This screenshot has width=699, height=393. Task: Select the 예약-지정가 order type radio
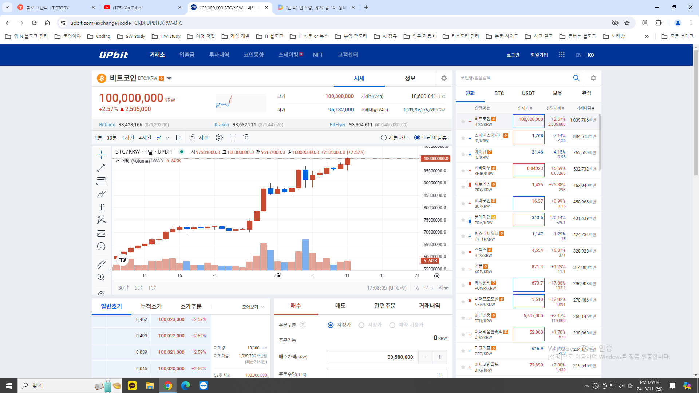click(392, 325)
